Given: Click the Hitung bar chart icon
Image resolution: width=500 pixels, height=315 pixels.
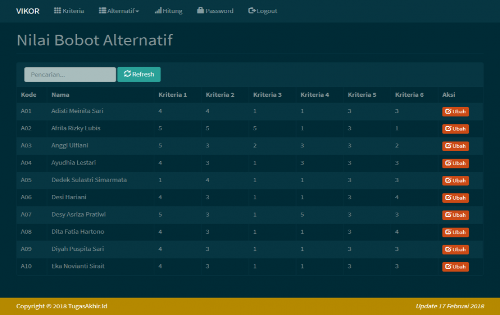Looking at the screenshot, I should (158, 11).
